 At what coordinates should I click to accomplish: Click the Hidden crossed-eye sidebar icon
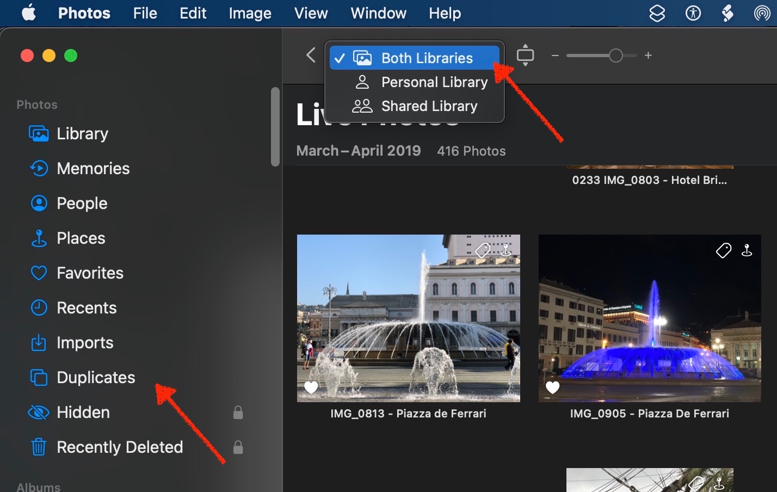coord(39,412)
